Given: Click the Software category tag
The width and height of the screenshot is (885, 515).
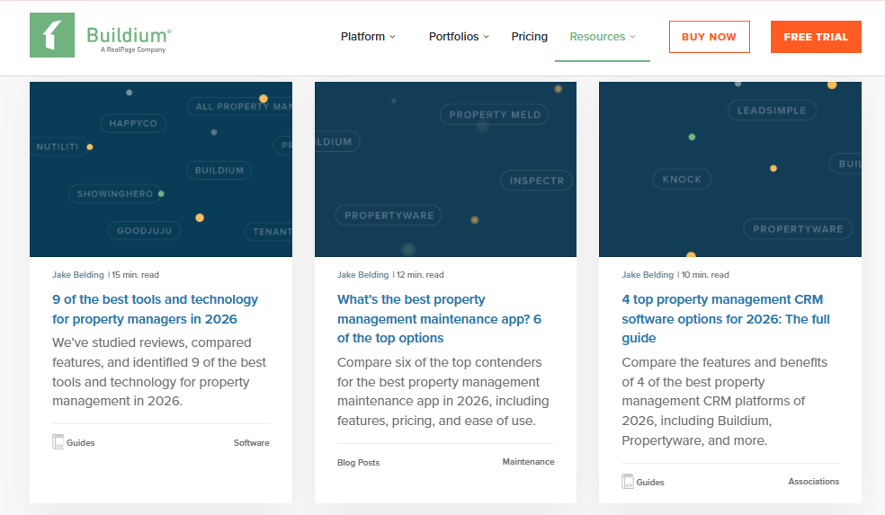Looking at the screenshot, I should click(x=251, y=443).
